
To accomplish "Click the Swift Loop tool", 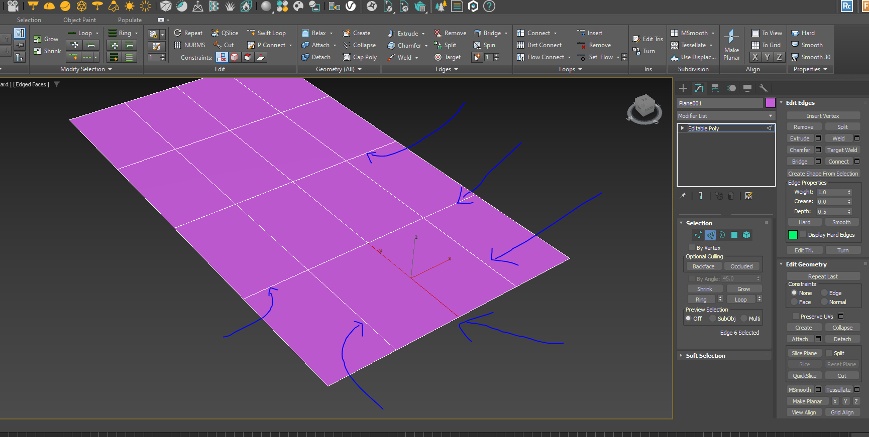I will click(266, 33).
